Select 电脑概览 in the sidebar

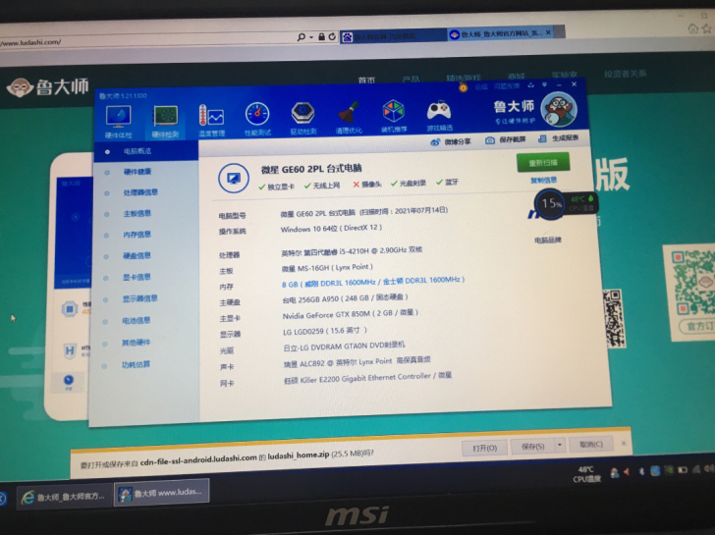point(146,151)
